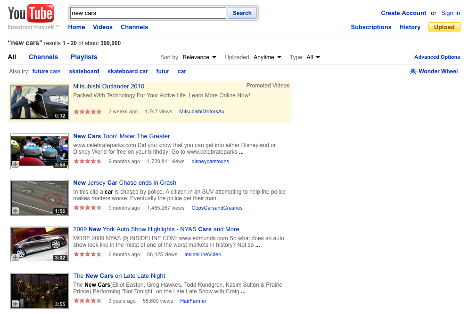Image resolution: width=469 pixels, height=314 pixels.
Task: Open 'New Cars Toon! Mater The Greater' title
Action: 122,136
